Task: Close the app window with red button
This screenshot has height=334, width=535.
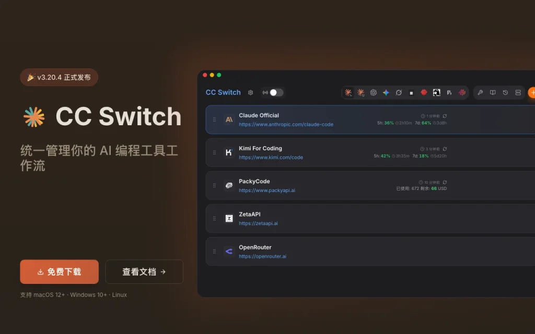Action: [205, 75]
